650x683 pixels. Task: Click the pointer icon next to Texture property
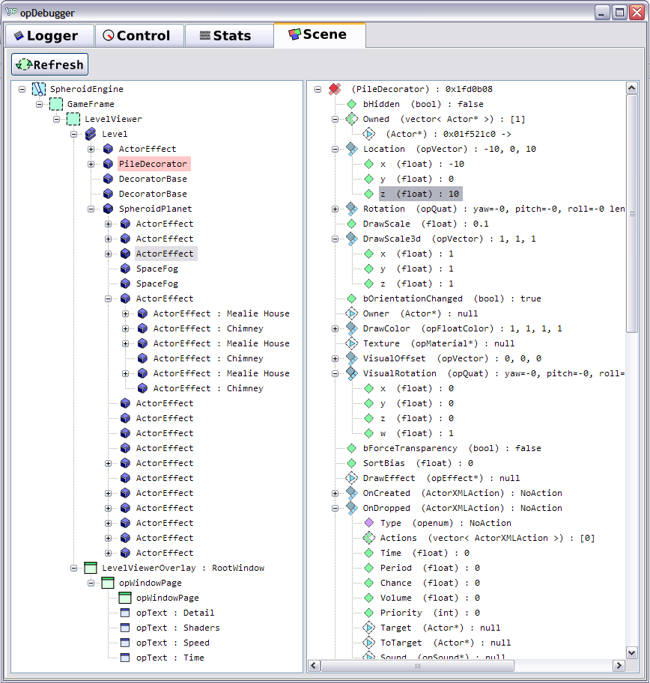351,343
